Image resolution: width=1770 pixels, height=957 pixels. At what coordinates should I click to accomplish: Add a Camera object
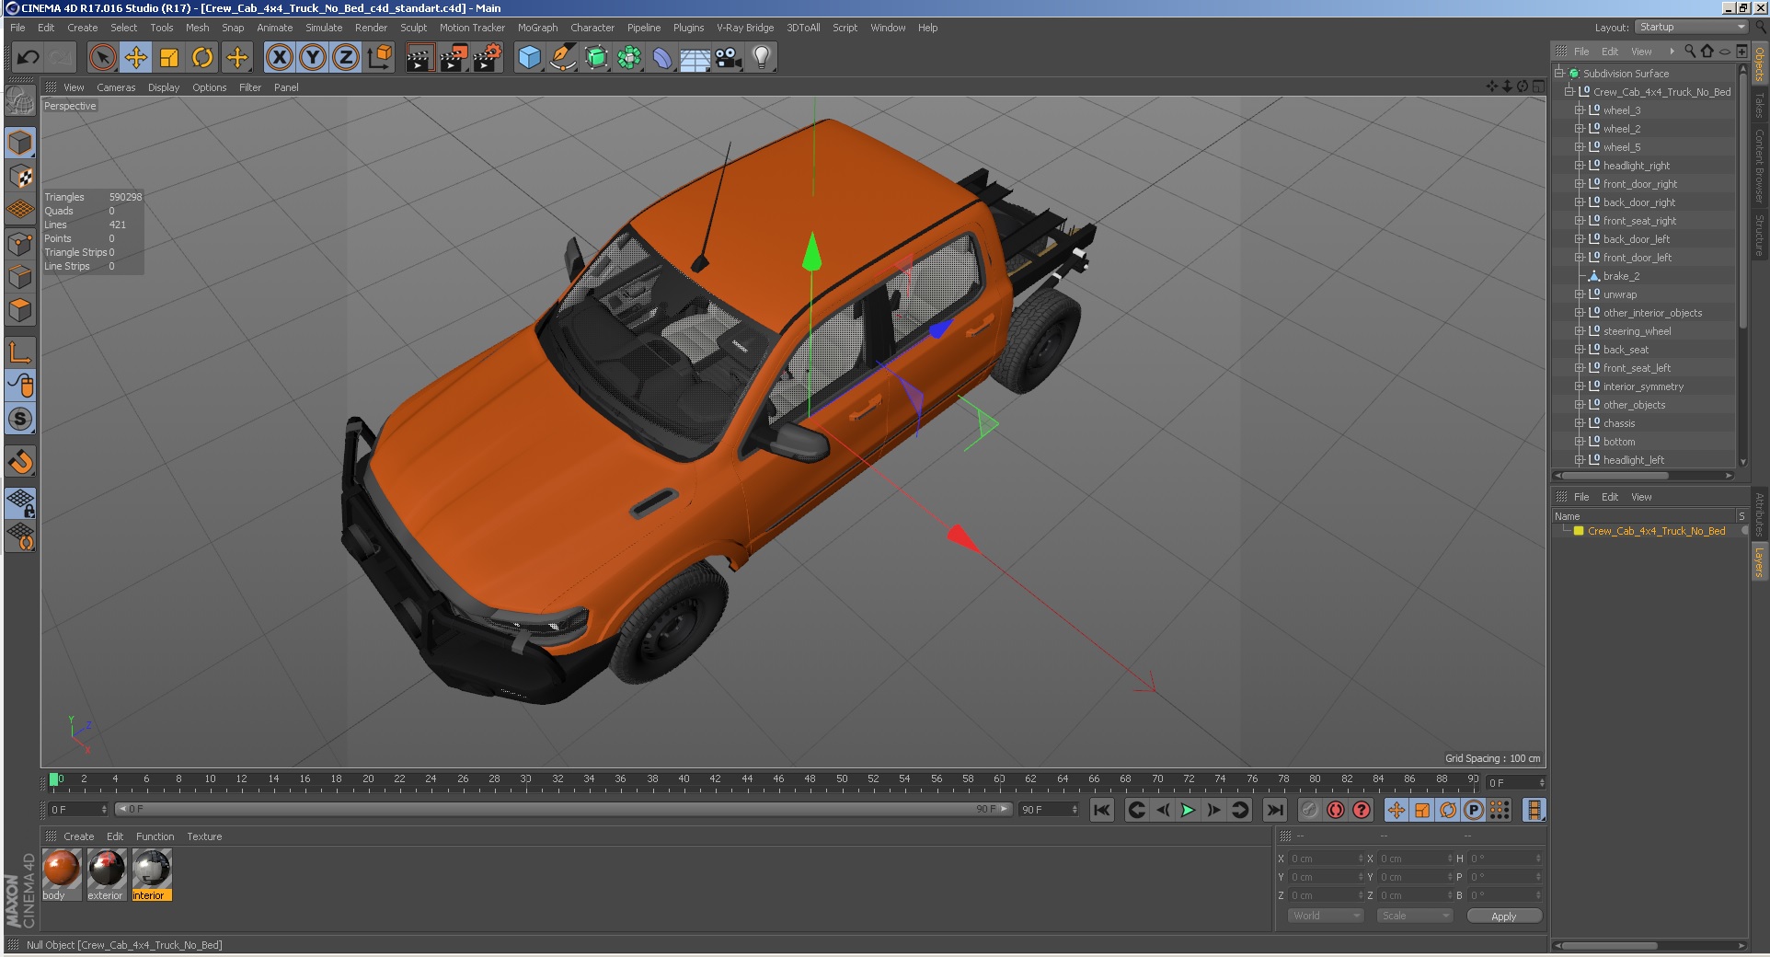pos(729,58)
